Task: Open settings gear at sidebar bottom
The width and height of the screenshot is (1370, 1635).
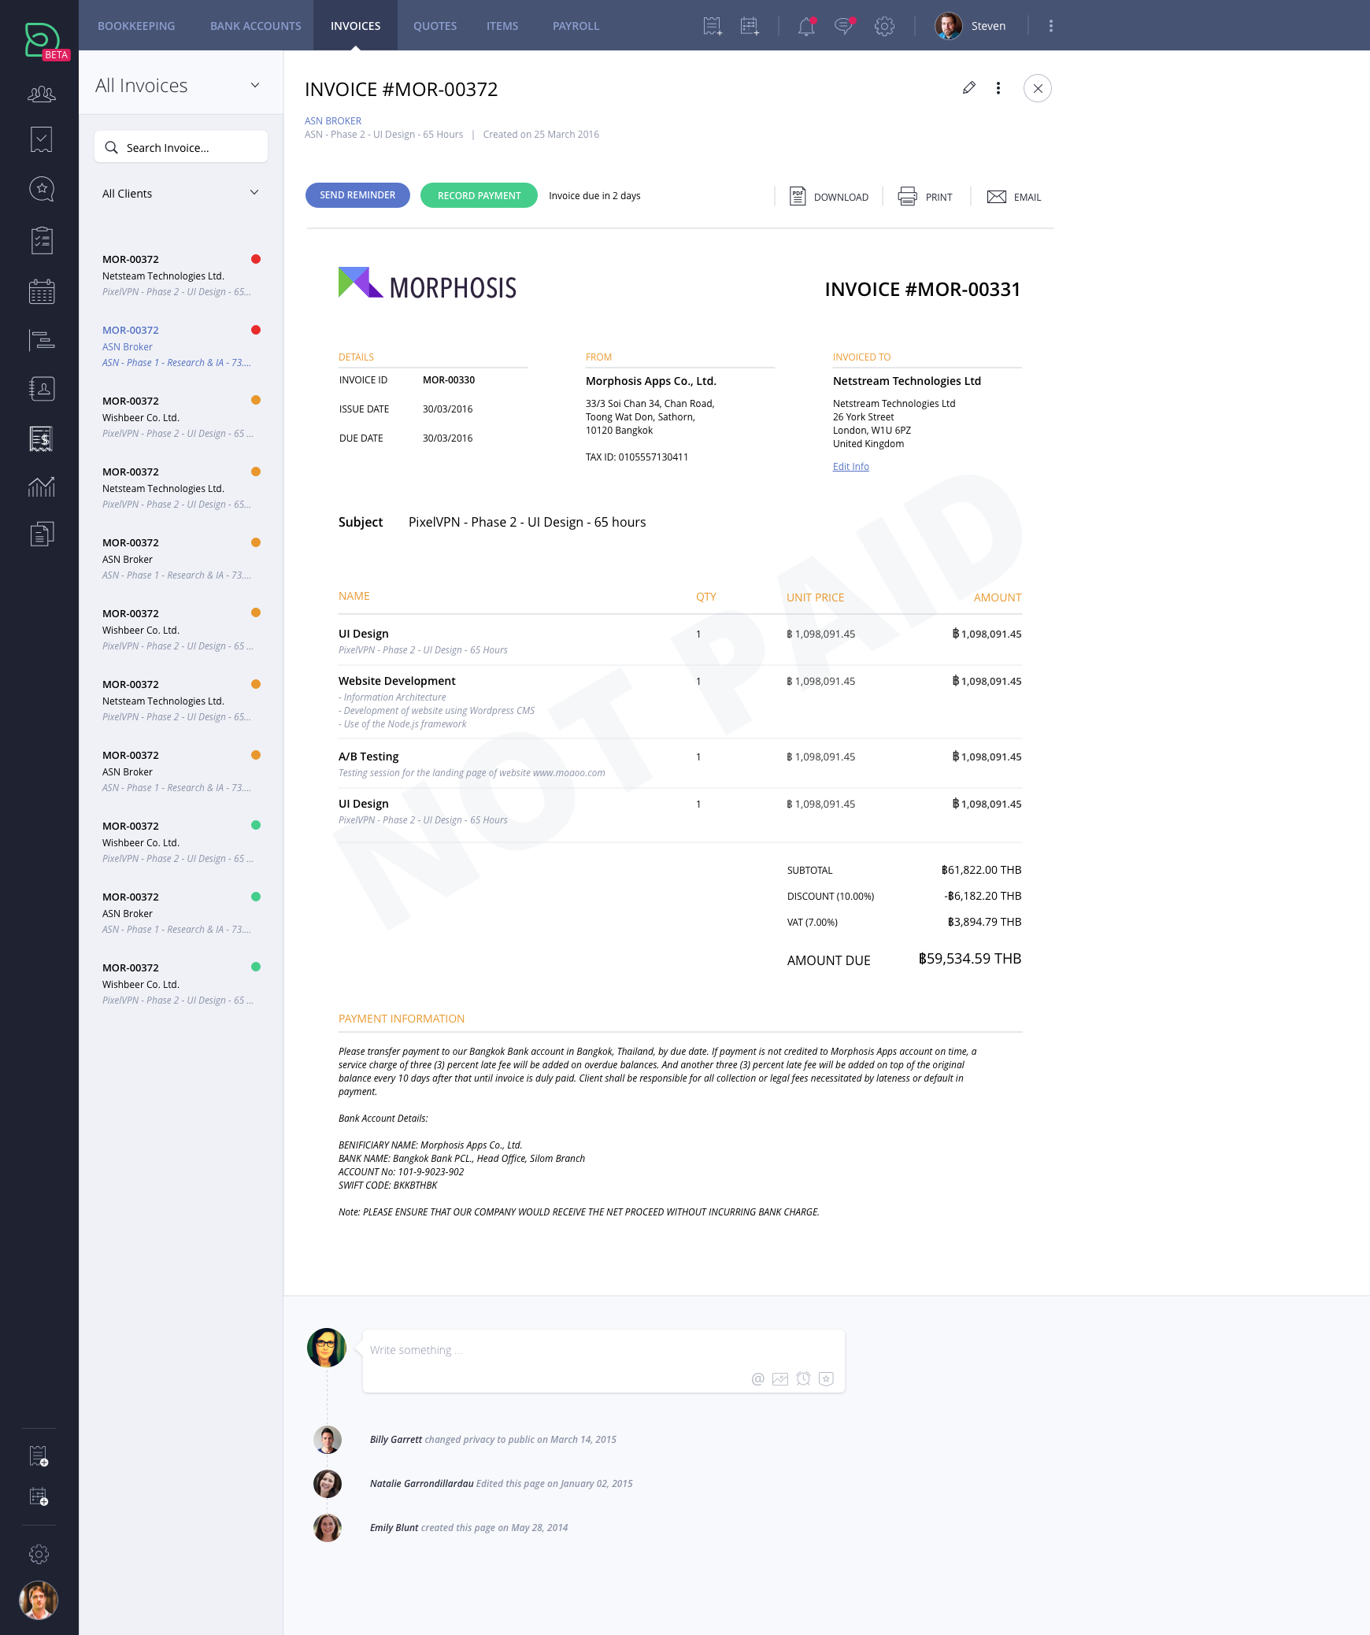Action: (39, 1554)
